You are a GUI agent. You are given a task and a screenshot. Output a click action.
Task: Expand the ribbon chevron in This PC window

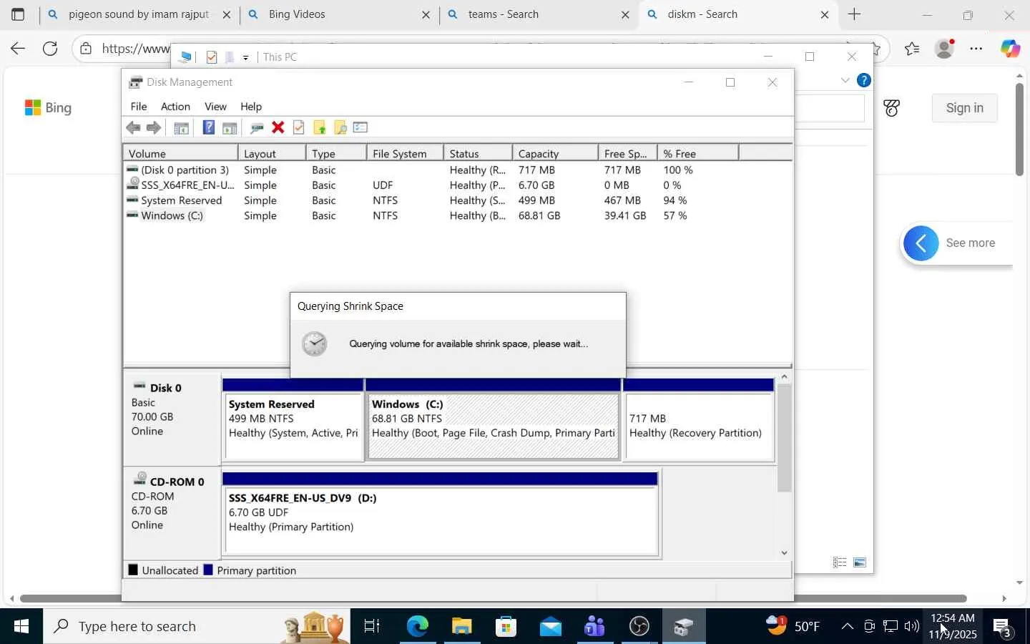[x=845, y=80]
